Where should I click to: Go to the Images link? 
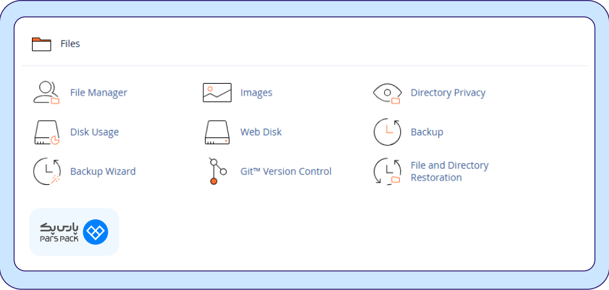(256, 93)
